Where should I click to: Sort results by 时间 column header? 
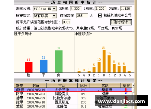pyautogui.click(x=36, y=86)
